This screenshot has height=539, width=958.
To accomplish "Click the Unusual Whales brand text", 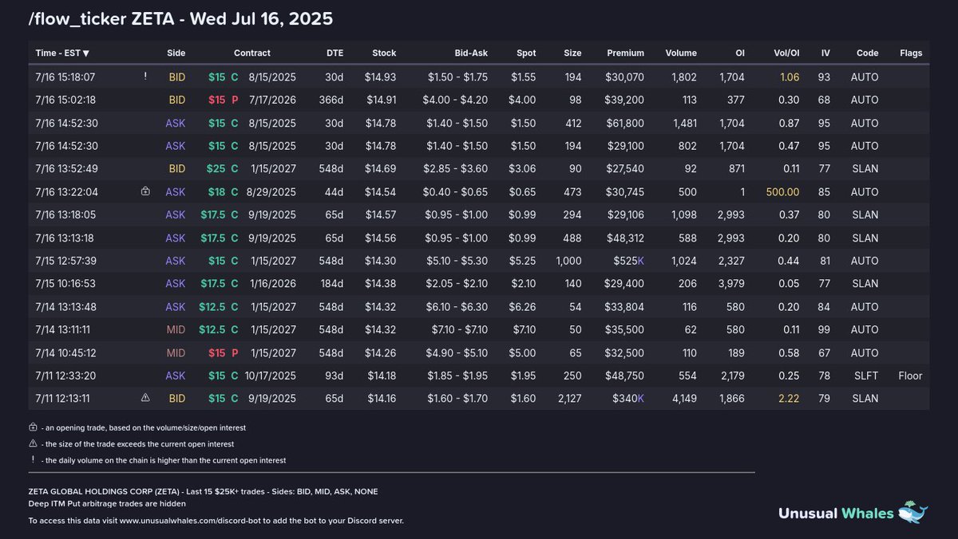I will coord(836,513).
